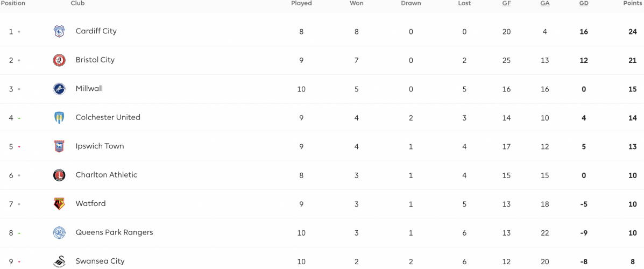Click the GD column header
This screenshot has width=644, height=269.
(583, 3)
